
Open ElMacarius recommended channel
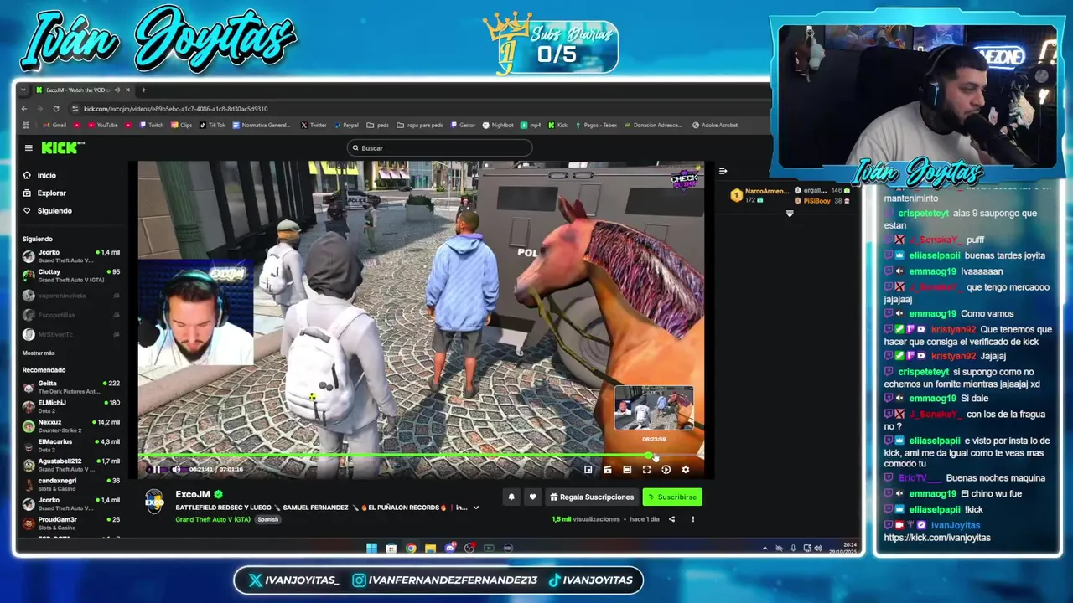pos(71,446)
